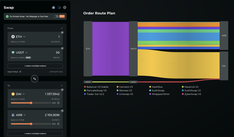
Task: Click the PancakeSwap V3 legend dot
Action: pos(85,90)
